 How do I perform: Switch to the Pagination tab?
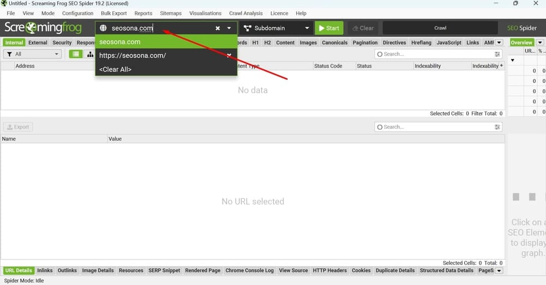pos(365,43)
